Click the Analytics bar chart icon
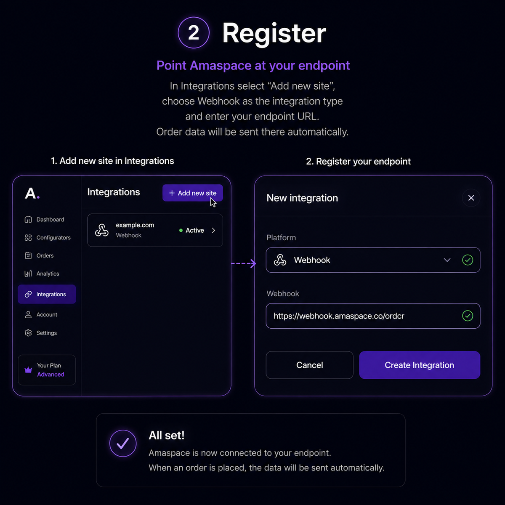 point(28,274)
